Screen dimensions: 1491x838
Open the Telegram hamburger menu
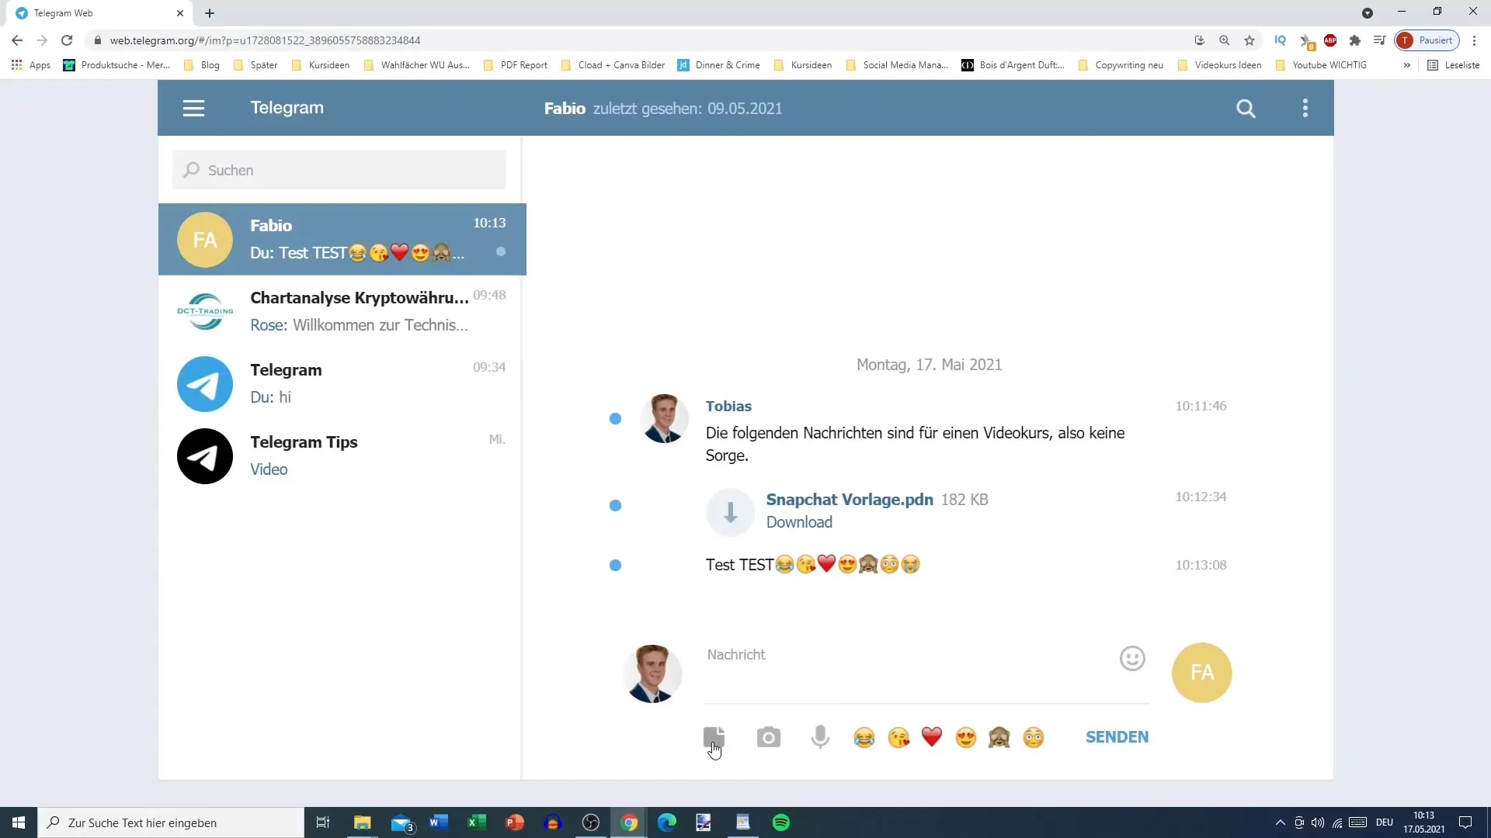pyautogui.click(x=193, y=109)
